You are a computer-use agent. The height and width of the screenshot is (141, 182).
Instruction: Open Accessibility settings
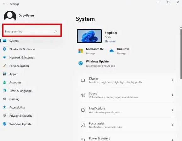point(17,107)
